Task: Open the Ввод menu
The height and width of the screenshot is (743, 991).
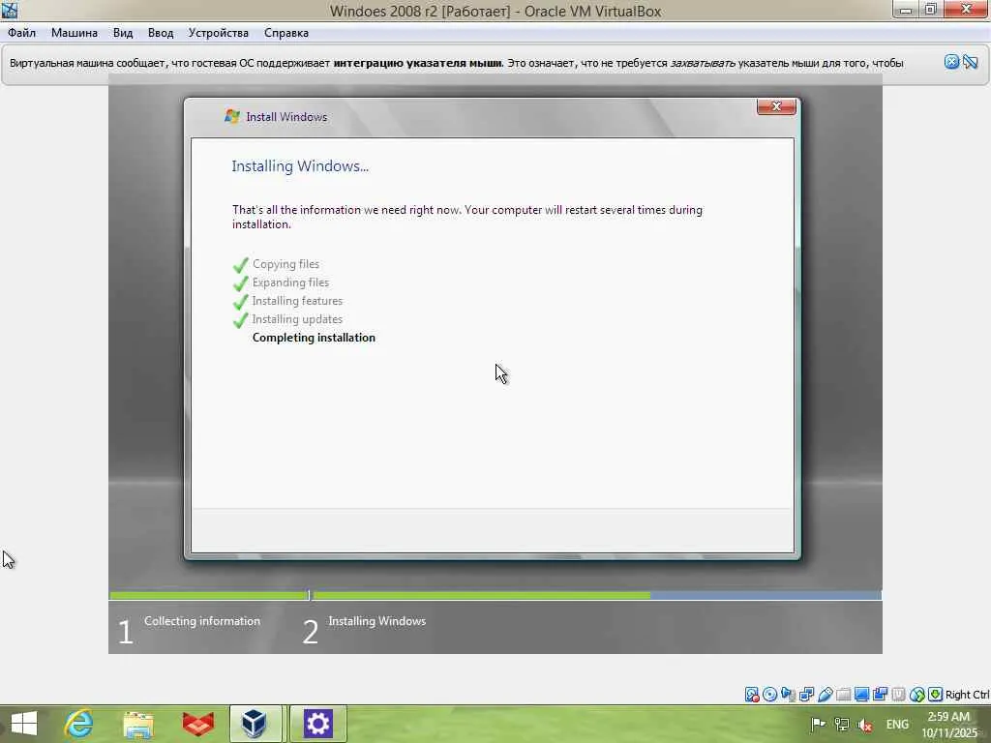Action: [x=161, y=33]
